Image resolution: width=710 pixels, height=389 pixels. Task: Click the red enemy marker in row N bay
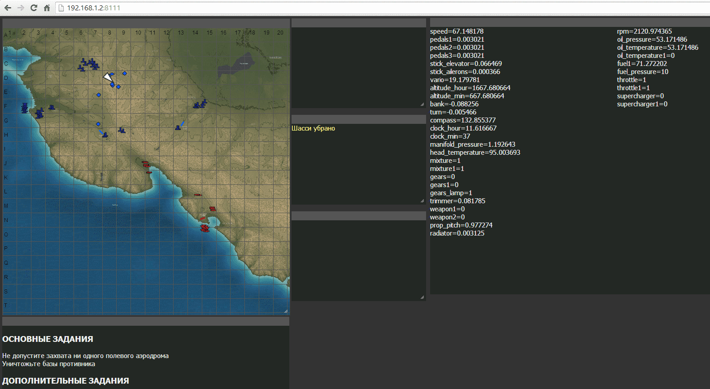(x=203, y=219)
